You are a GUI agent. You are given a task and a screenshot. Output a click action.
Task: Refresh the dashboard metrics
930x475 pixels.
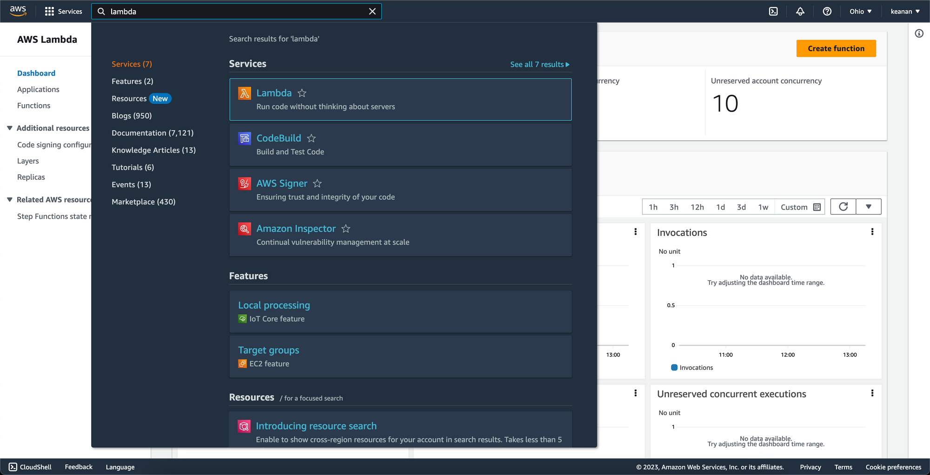point(843,207)
